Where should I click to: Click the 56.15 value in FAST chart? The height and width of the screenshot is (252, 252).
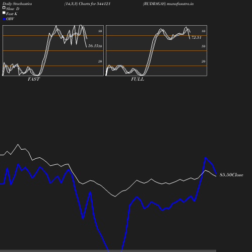(x=93, y=46)
